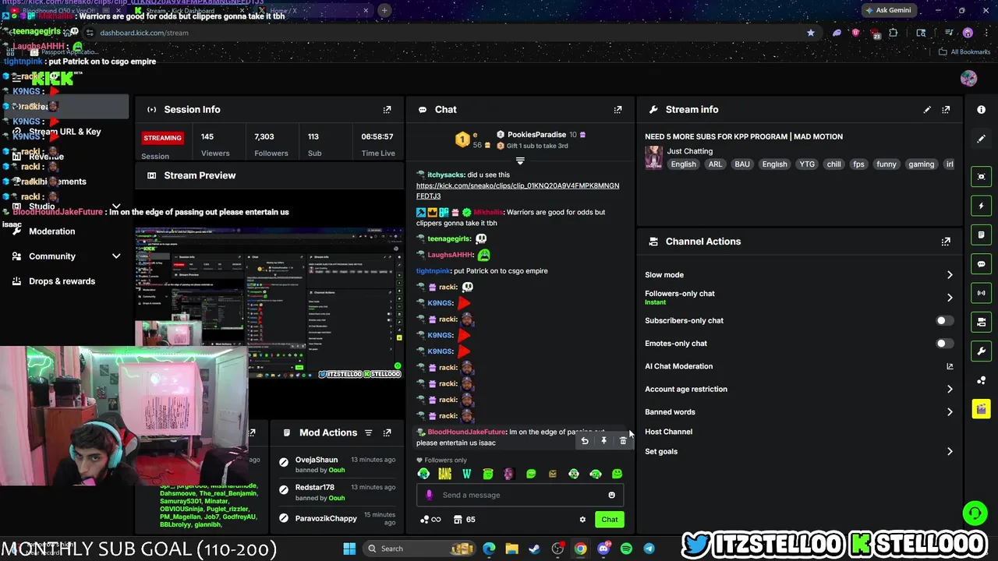Open support headset green button
Screen dimensions: 998x561
974,513
